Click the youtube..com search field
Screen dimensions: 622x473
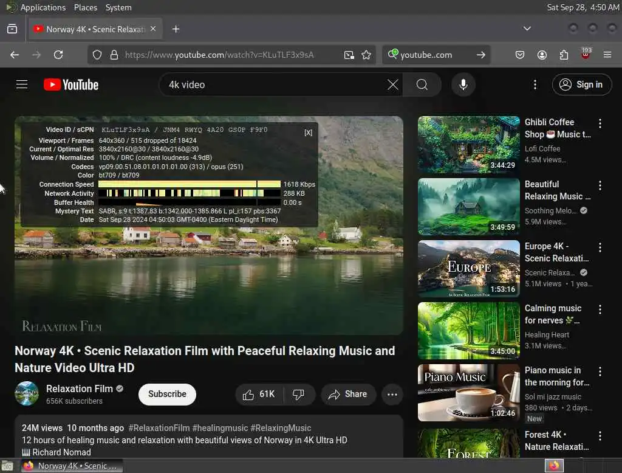(x=436, y=55)
